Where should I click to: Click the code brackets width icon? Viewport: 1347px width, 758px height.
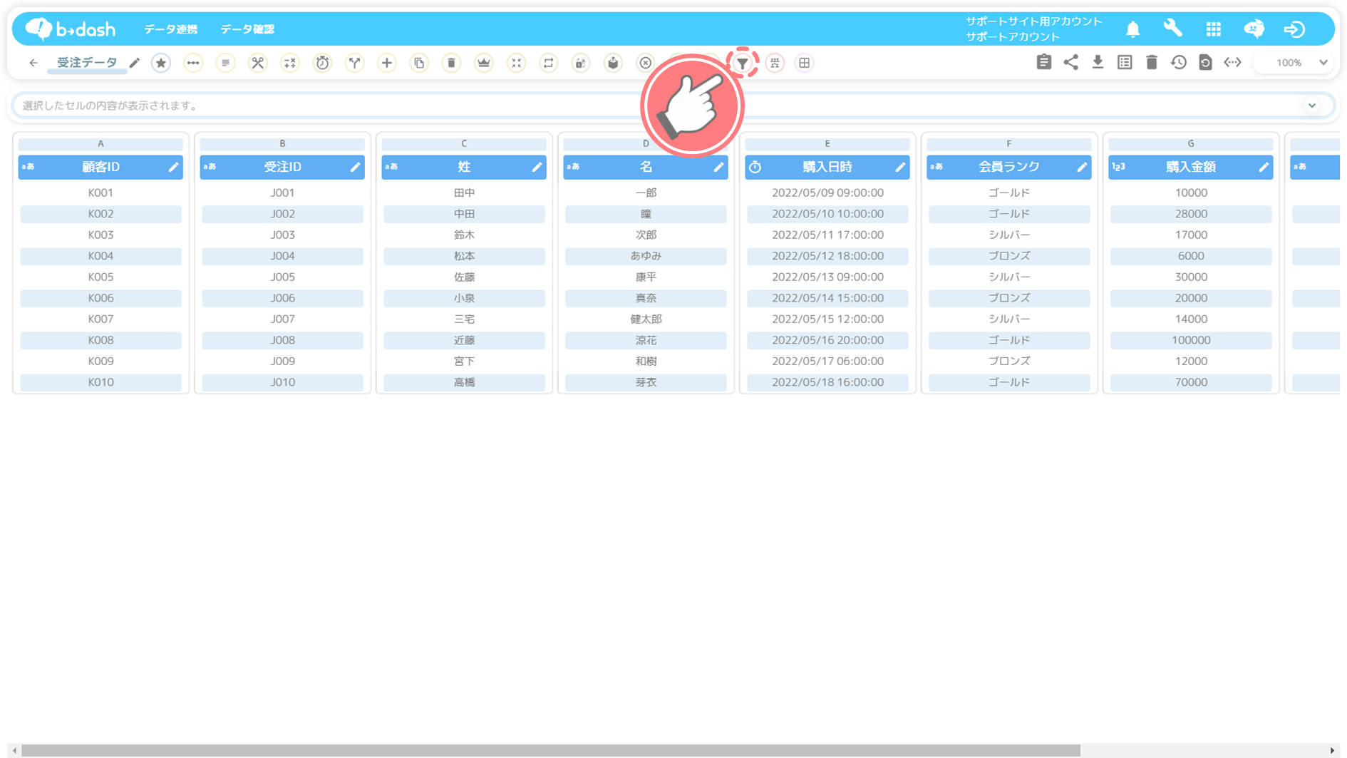pyautogui.click(x=1232, y=62)
